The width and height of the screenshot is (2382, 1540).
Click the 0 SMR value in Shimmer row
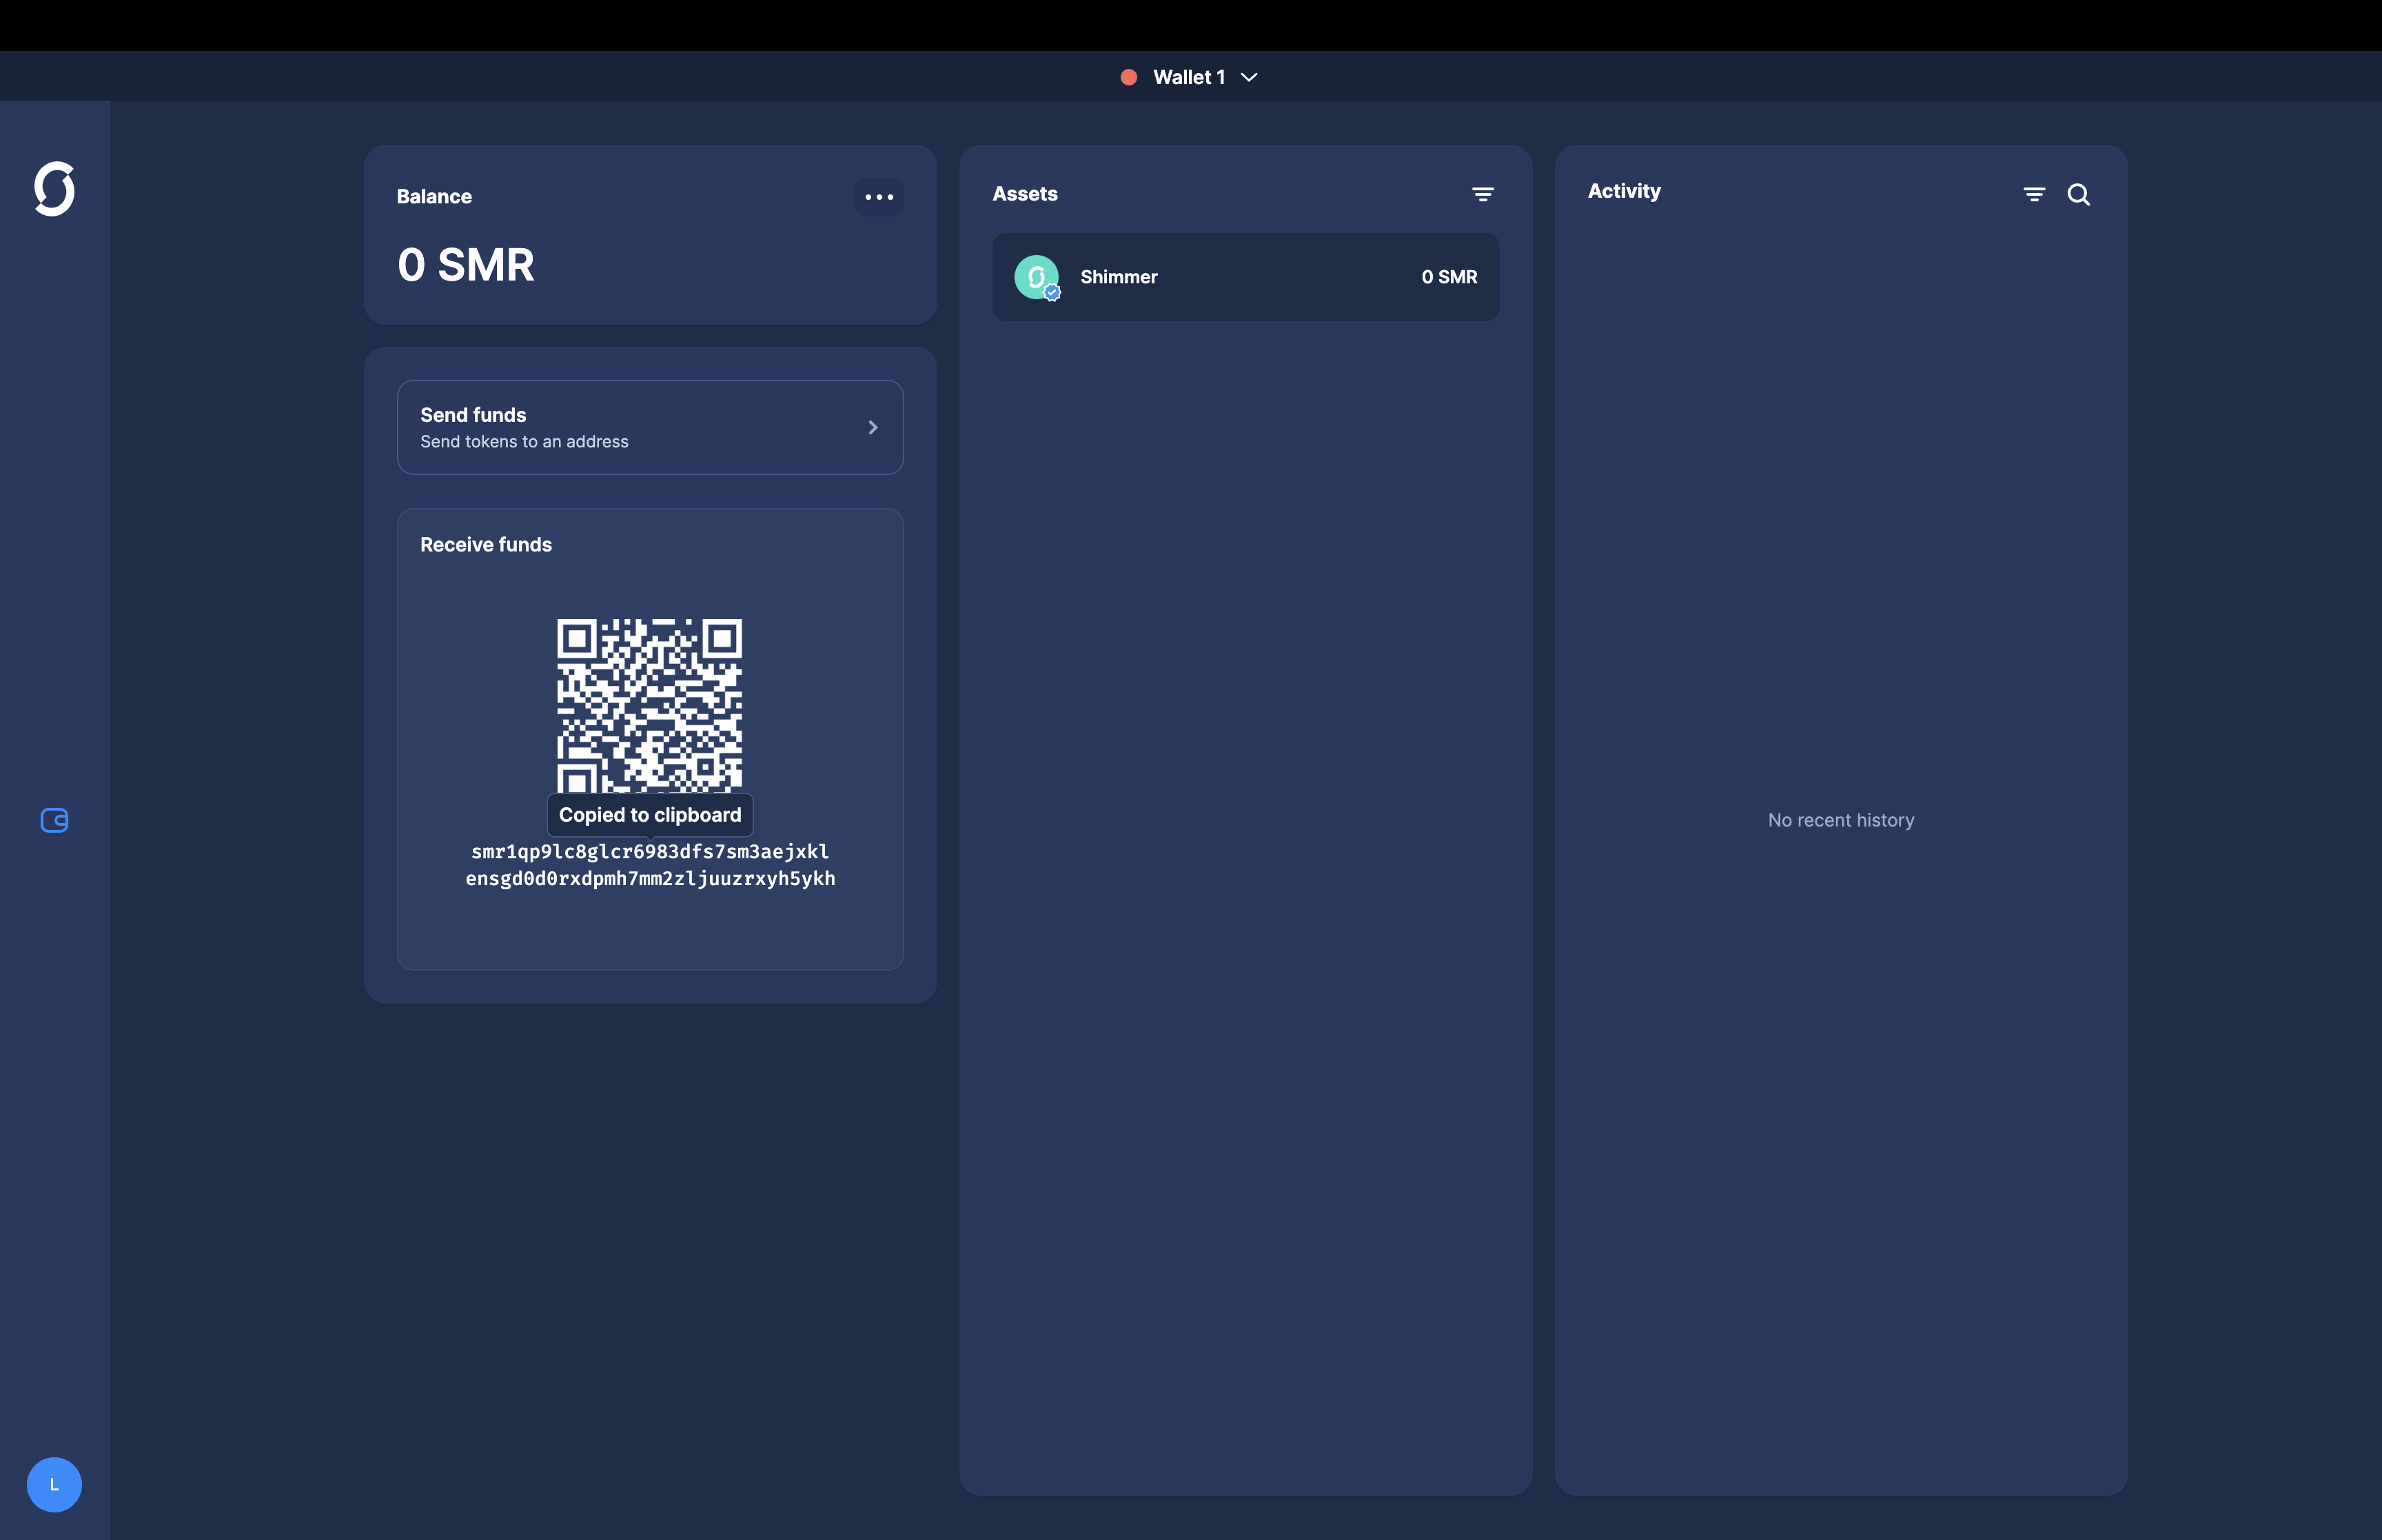1448,277
